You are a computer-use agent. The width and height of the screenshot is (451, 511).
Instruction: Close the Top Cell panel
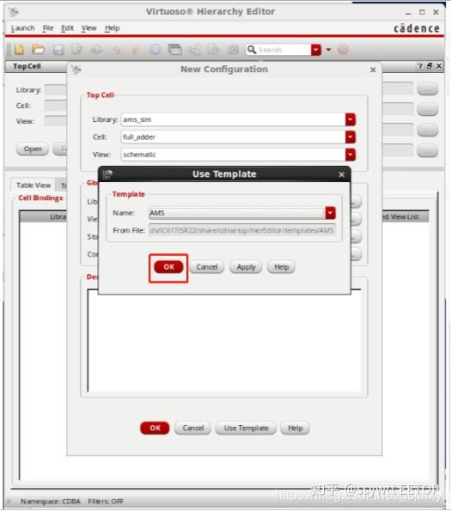[x=439, y=66]
